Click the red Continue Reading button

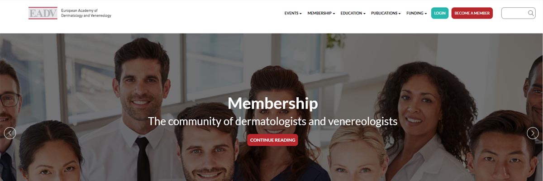pos(272,140)
